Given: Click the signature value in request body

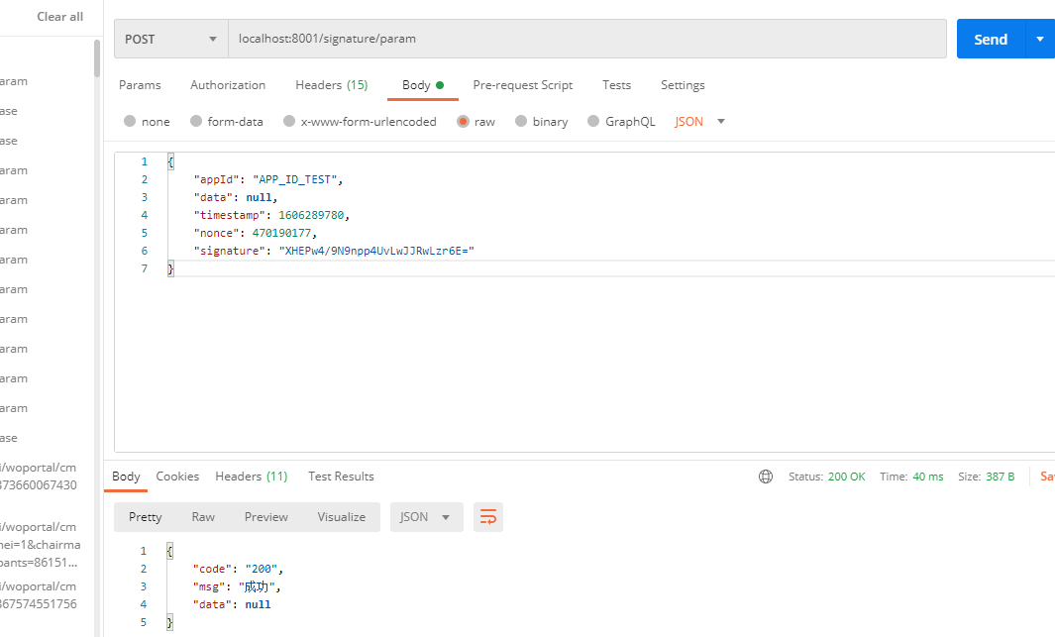Looking at the screenshot, I should coord(376,251).
